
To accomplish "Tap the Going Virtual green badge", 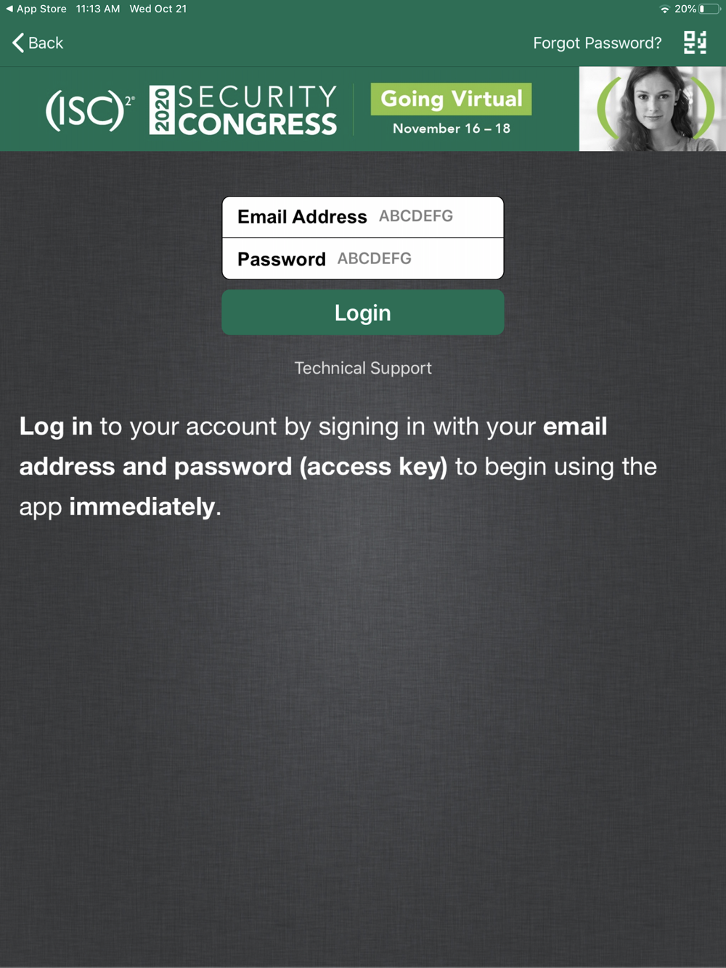I will 452,99.
